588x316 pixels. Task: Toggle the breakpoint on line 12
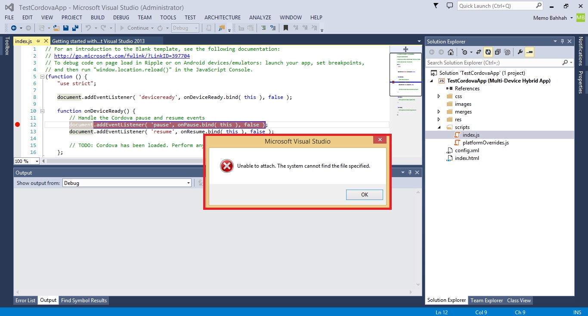coord(18,125)
